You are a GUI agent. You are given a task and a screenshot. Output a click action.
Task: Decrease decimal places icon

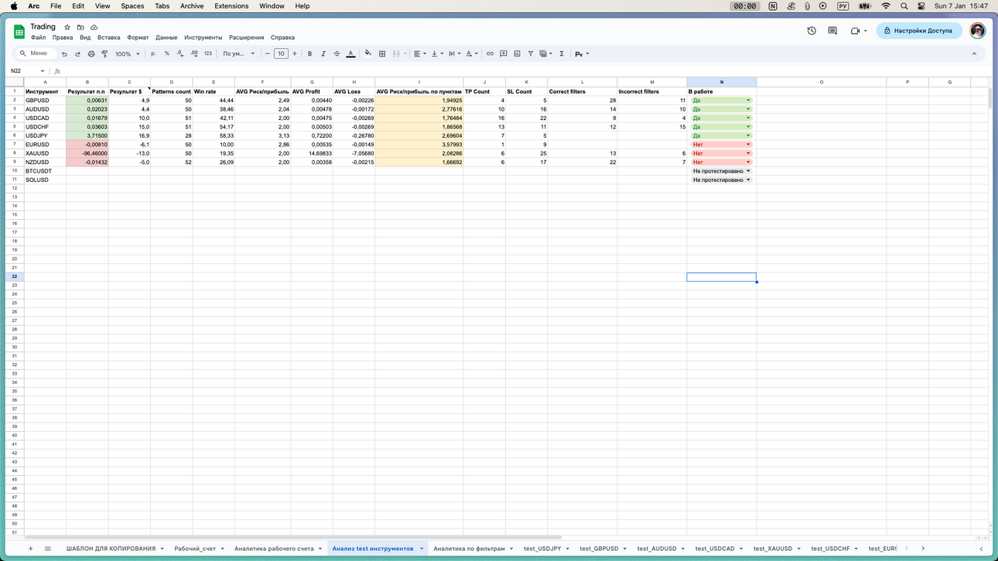(180, 54)
